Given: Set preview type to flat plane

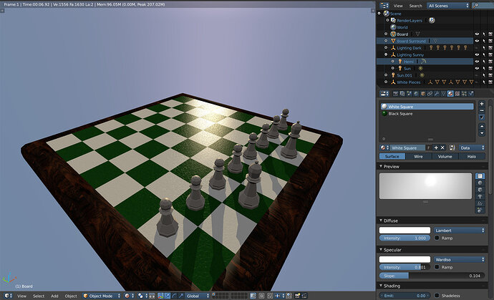Looking at the screenshot, I should 480,176.
